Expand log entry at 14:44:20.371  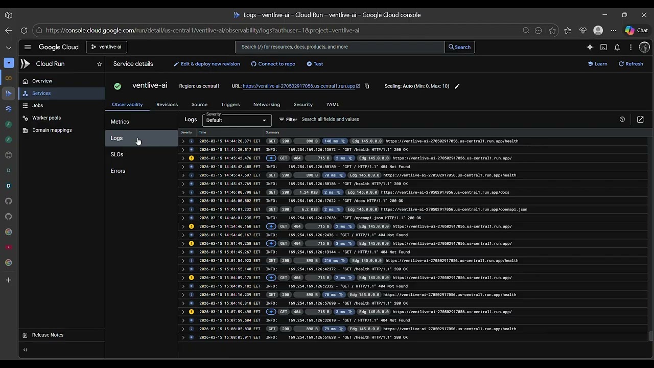click(x=183, y=141)
